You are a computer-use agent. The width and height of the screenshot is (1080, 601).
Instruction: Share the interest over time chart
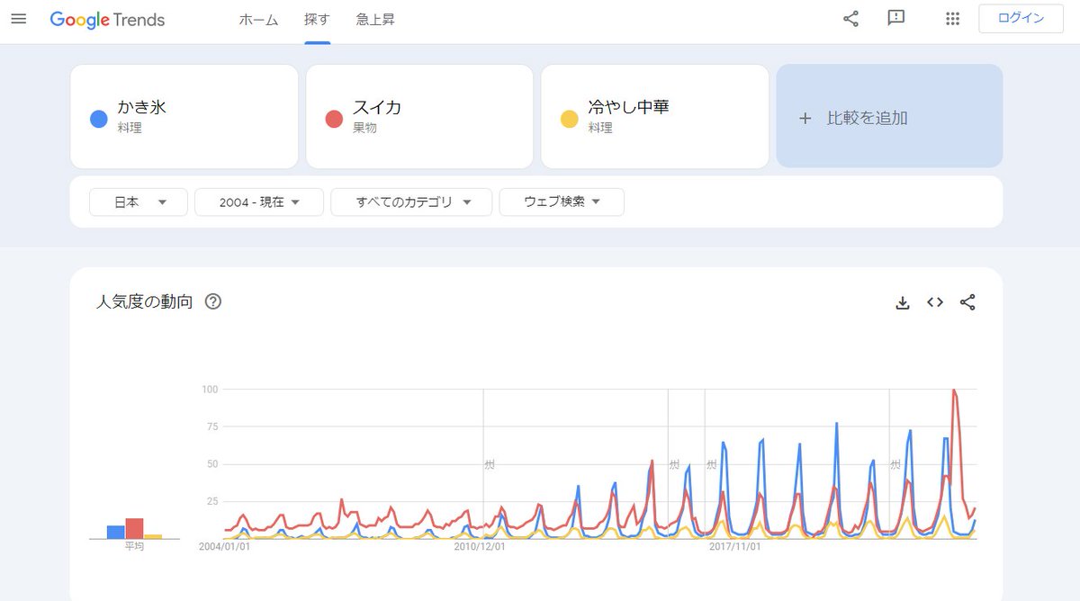pos(967,302)
